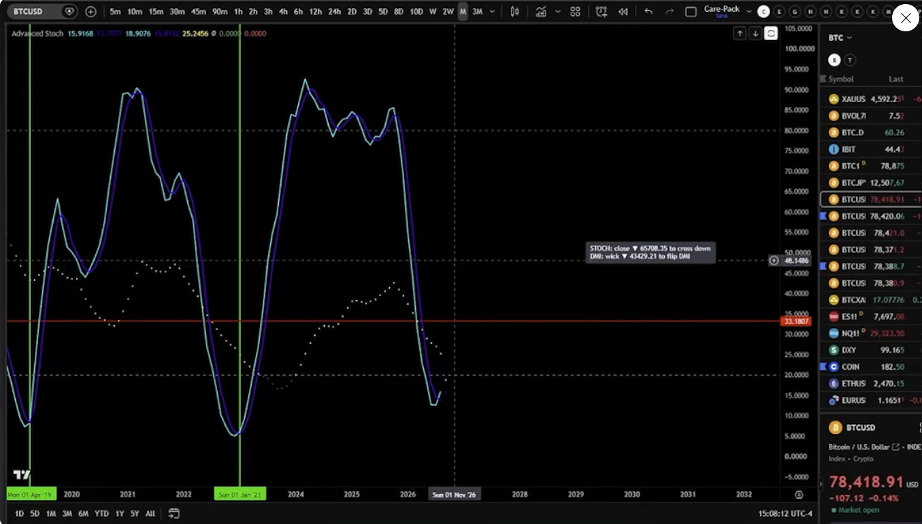The height and width of the screenshot is (524, 922).
Task: Click the highlighted pane maximize icon
Action: [x=771, y=33]
